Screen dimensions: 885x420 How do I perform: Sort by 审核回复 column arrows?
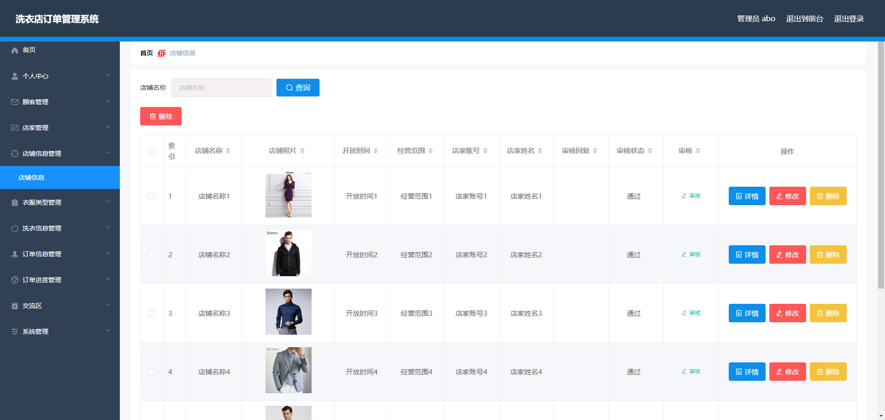pyautogui.click(x=595, y=151)
